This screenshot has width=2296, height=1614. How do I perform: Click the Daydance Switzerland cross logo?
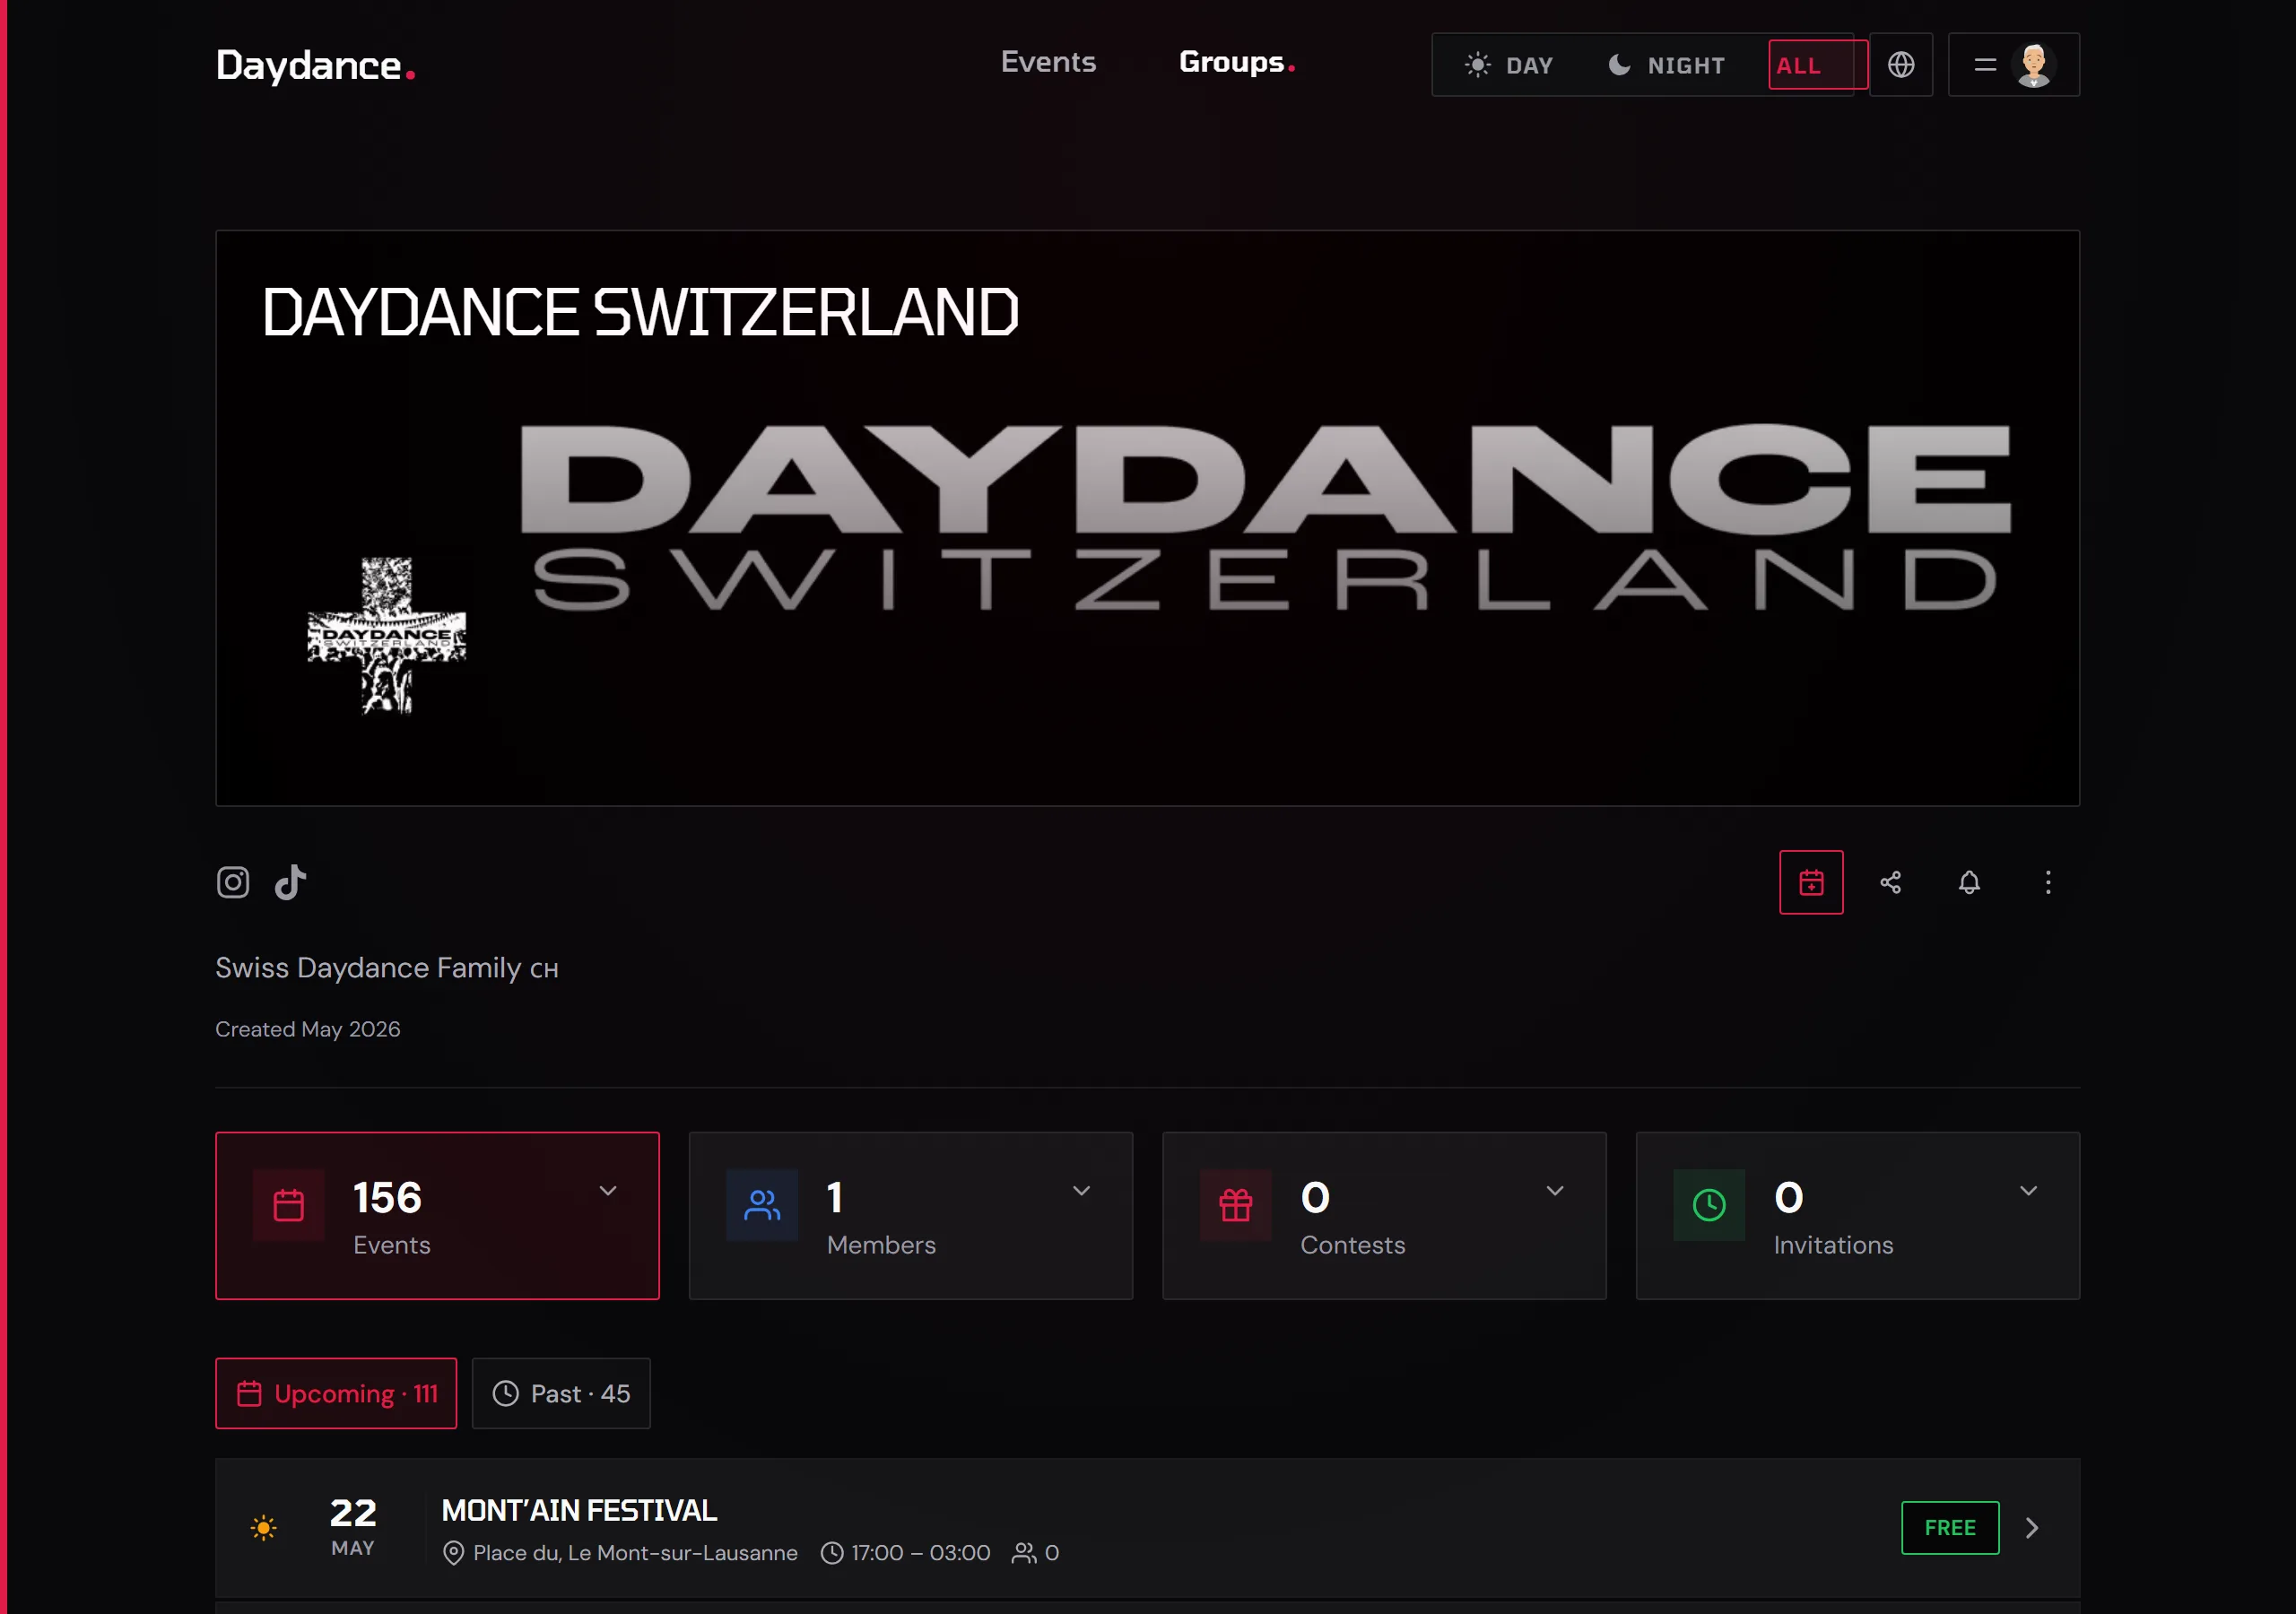(387, 636)
